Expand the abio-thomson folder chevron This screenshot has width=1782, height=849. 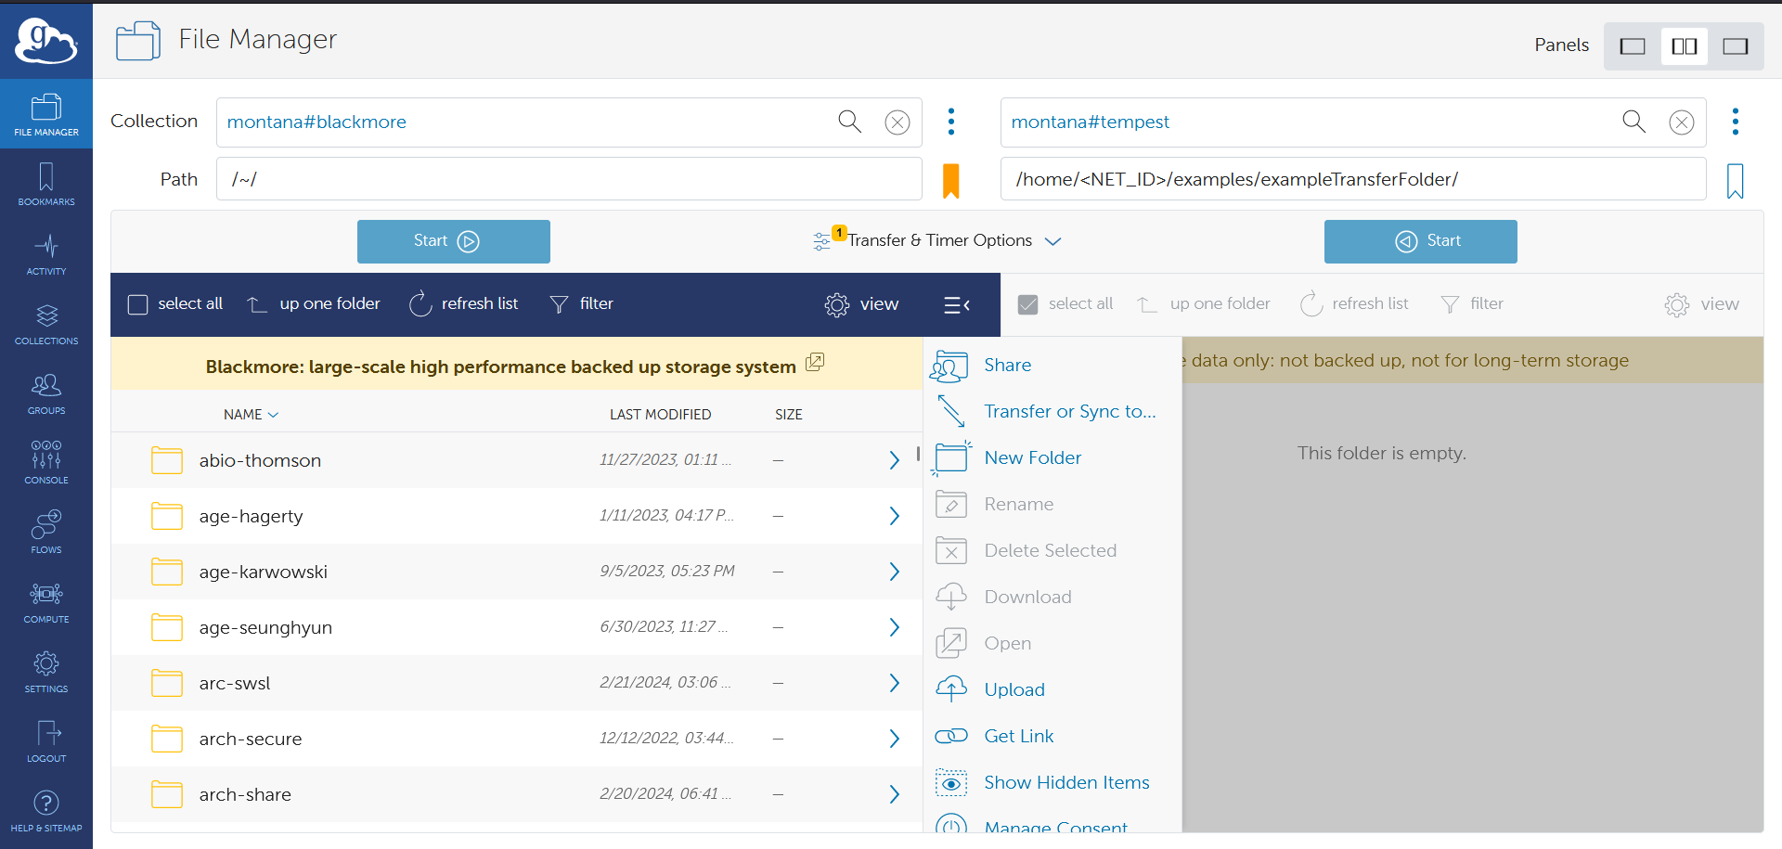coord(894,460)
